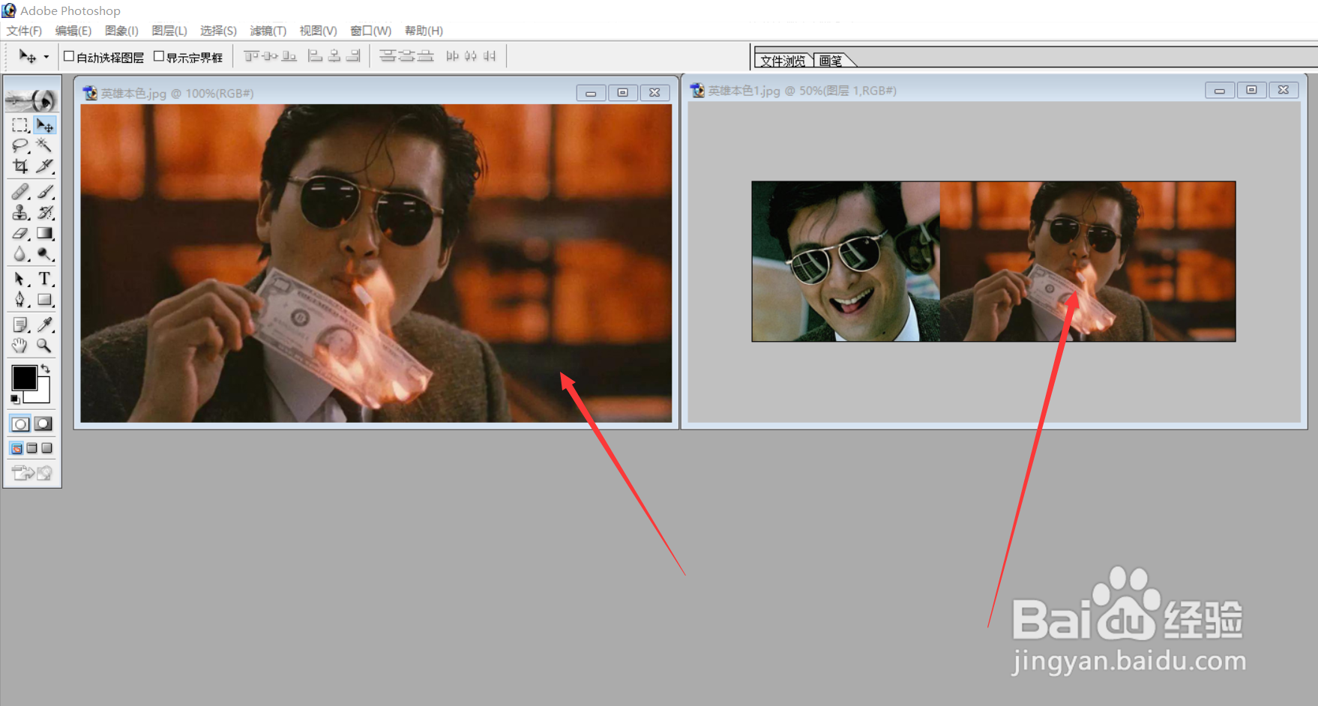Image resolution: width=1318 pixels, height=706 pixels.
Task: Minimize the 英雄本色1.jpg document window
Action: click(1220, 91)
